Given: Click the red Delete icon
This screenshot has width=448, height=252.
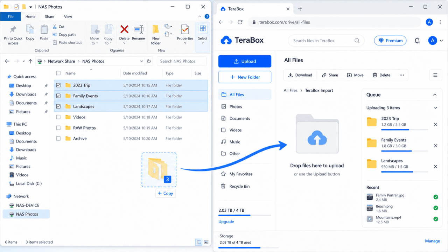Looking at the screenshot, I should coord(124,29).
